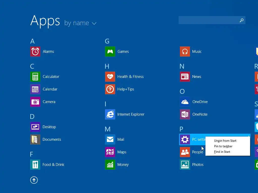258x193 pixels.
Task: Click the search magnifier icon
Action: [242, 20]
